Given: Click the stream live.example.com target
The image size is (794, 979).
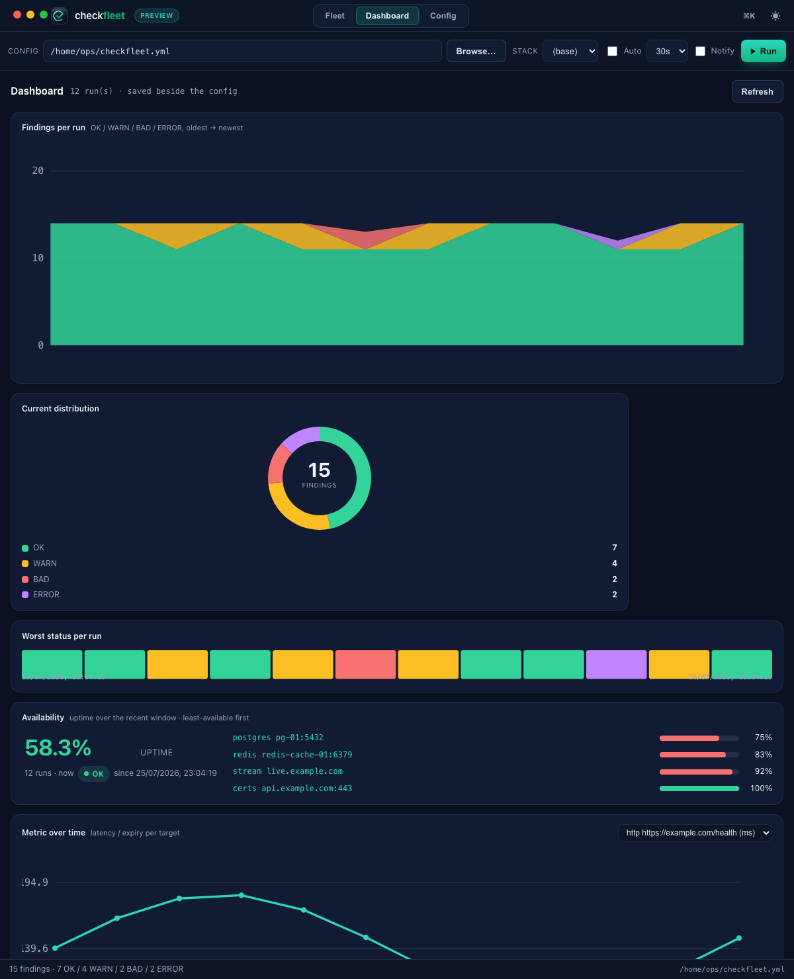Looking at the screenshot, I should click(288, 771).
